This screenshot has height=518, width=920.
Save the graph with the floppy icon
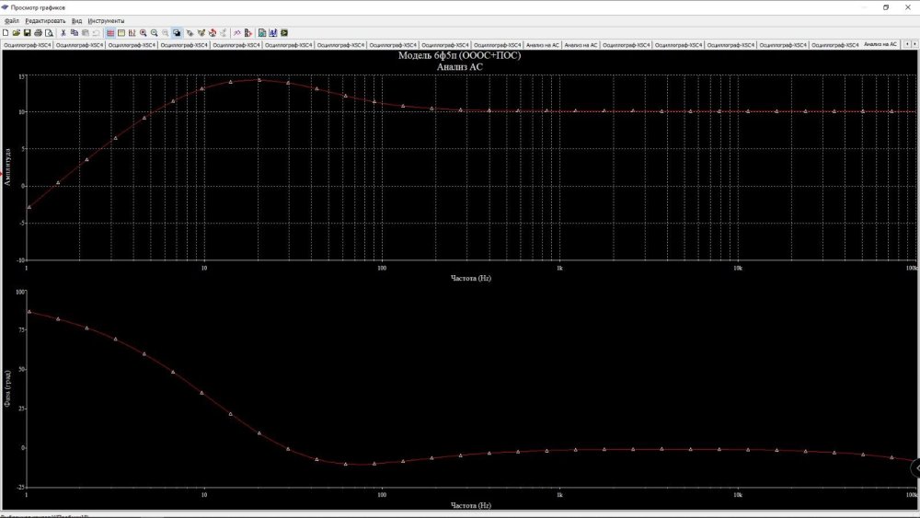coord(27,32)
